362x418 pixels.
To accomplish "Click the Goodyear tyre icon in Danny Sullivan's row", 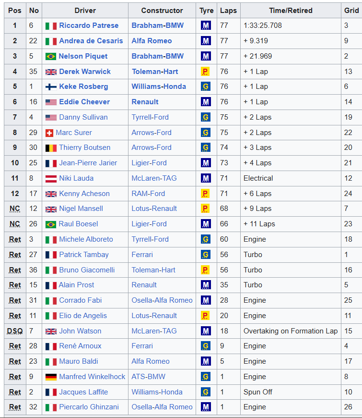I will (x=206, y=117).
